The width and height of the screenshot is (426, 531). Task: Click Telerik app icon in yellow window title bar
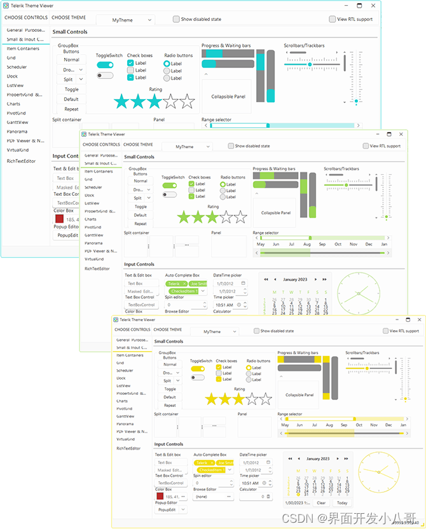[116, 319]
